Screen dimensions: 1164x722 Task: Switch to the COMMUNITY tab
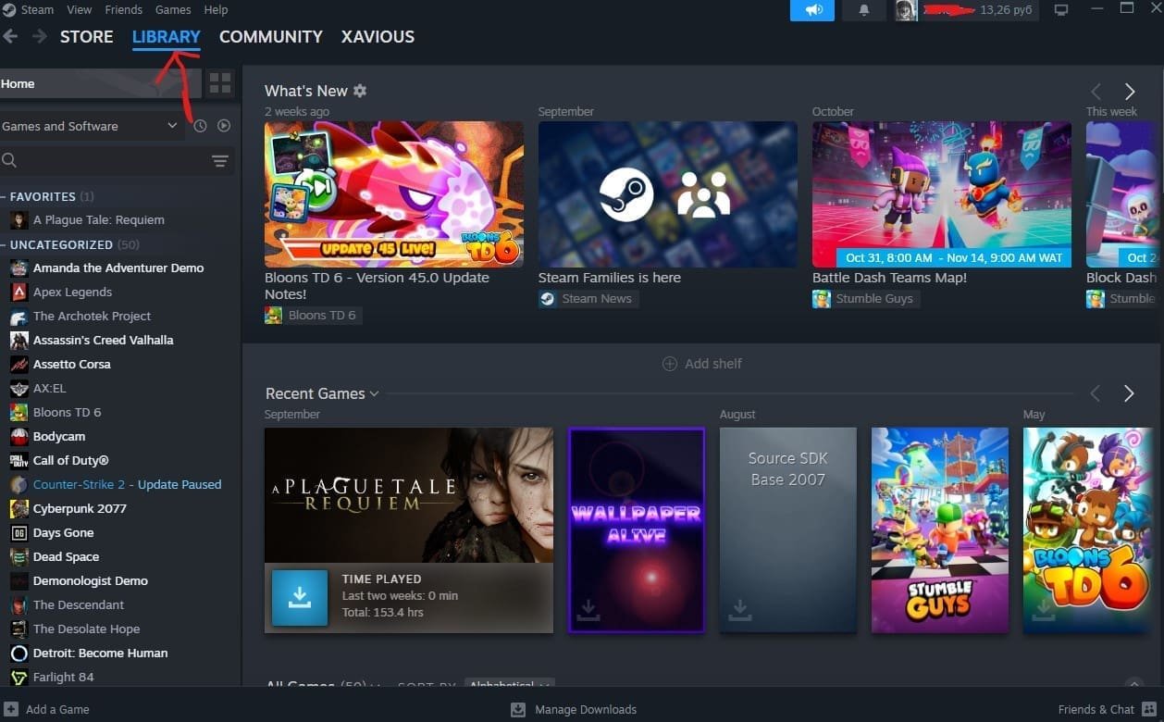tap(271, 37)
